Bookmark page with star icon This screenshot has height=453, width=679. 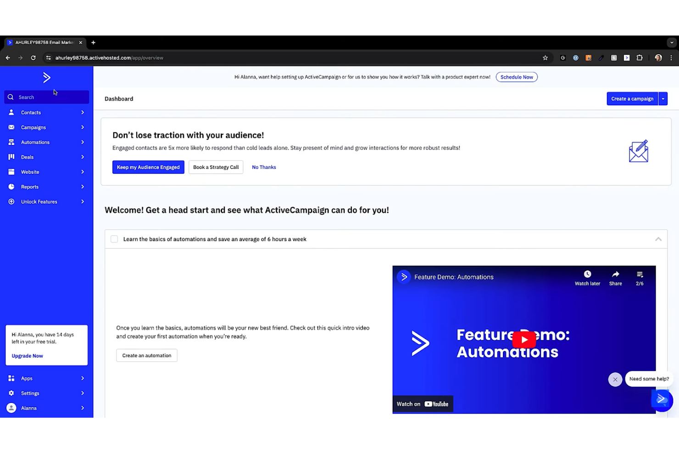tap(545, 58)
